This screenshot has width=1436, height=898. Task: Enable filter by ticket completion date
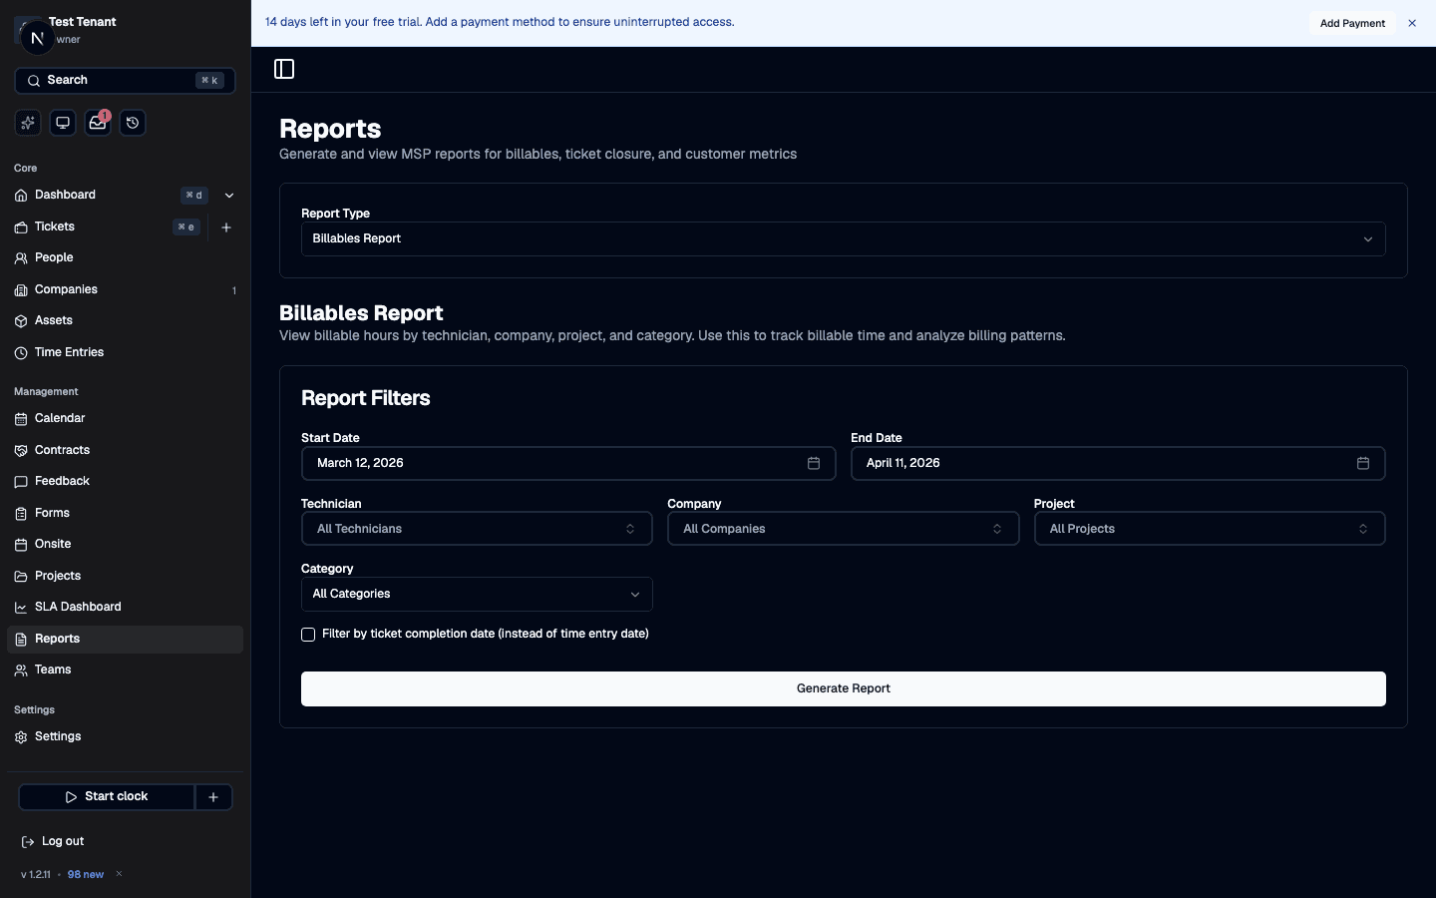click(x=307, y=635)
